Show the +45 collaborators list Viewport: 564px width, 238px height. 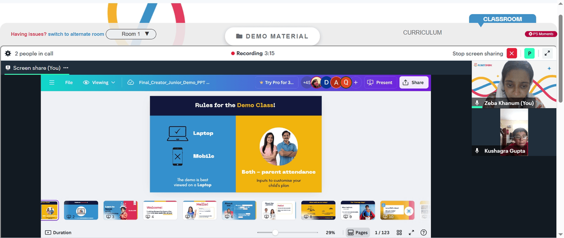pos(307,83)
